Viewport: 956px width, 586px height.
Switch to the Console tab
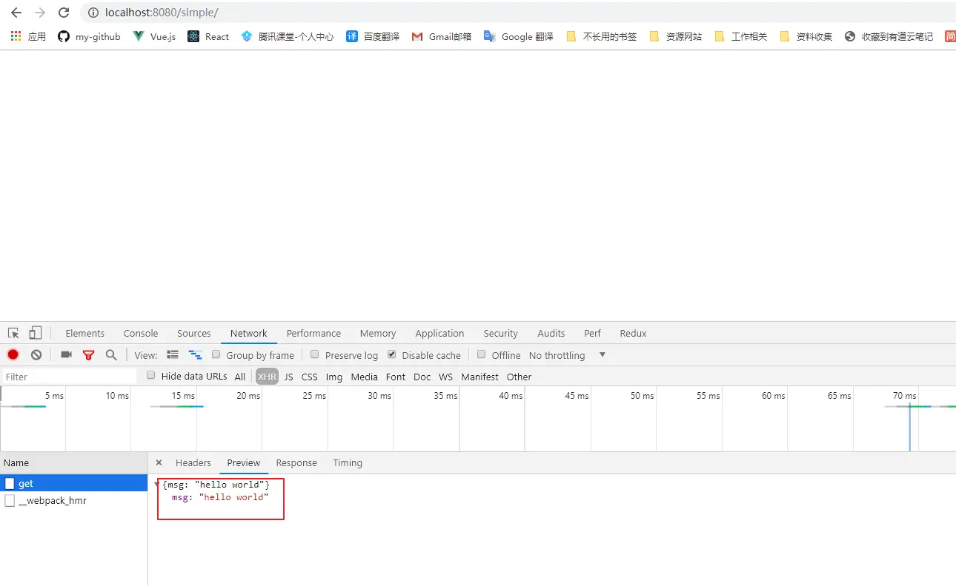pyautogui.click(x=141, y=333)
